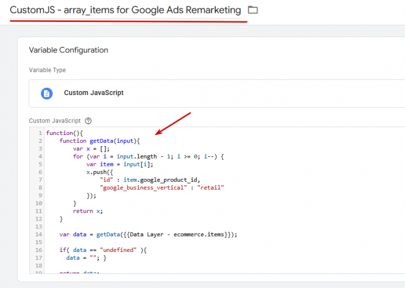Image resolution: width=405 pixels, height=288 pixels.
Task: Click line number 15 in the gutter
Action: pyautogui.click(x=38, y=242)
